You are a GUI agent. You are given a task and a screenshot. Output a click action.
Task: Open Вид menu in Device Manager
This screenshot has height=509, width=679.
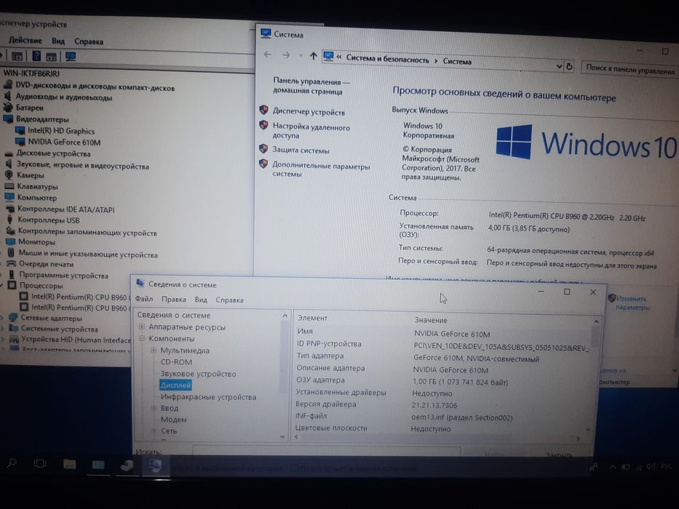58,41
